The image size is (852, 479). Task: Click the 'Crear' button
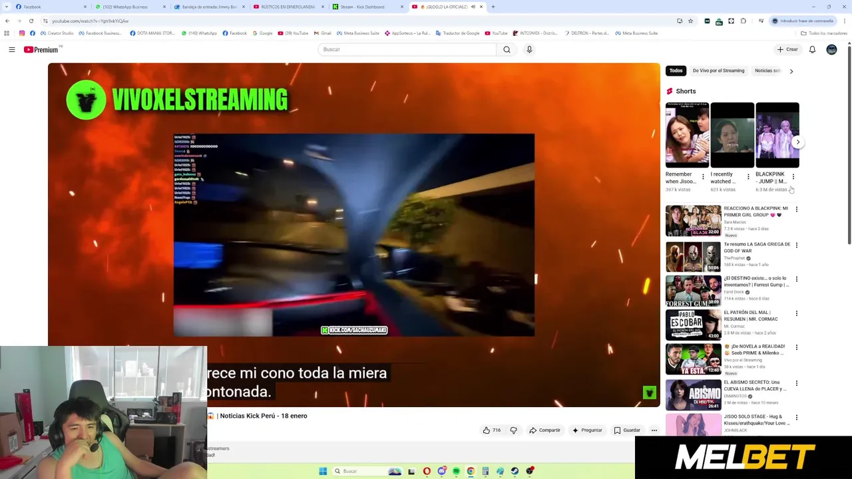[x=787, y=49]
